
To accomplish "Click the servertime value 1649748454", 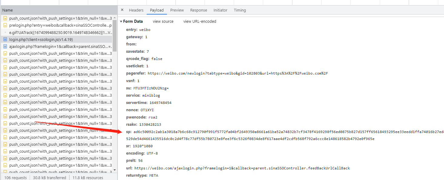I will coord(160,103).
